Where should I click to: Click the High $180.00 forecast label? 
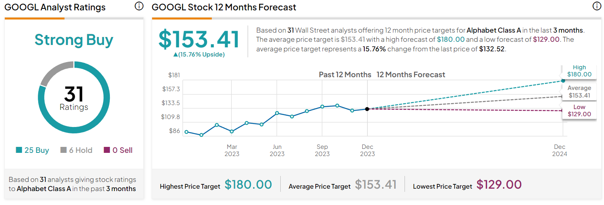pyautogui.click(x=579, y=71)
